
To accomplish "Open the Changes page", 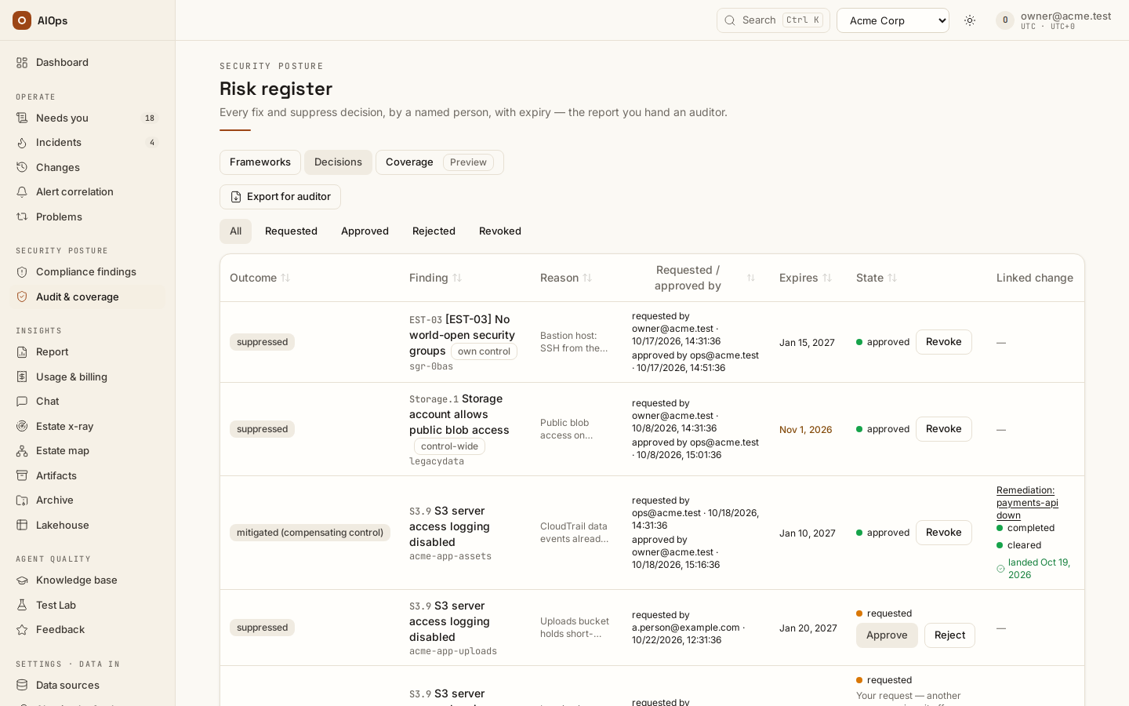I will point(87,167).
